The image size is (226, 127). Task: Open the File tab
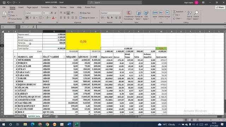tap(4, 7)
